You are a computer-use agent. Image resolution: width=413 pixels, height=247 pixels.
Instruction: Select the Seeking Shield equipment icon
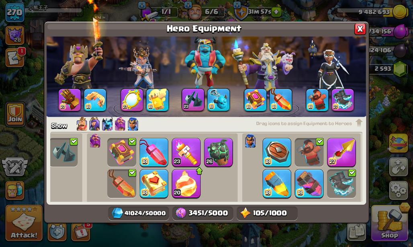click(277, 152)
